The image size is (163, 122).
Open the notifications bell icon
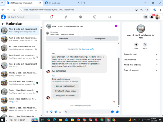click(x=152, y=17)
